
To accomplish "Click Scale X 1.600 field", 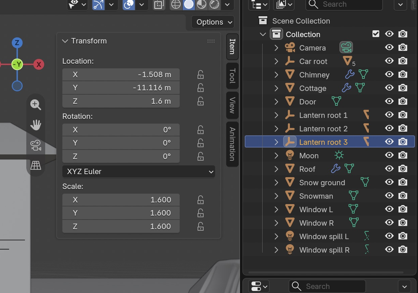I will pos(121,200).
